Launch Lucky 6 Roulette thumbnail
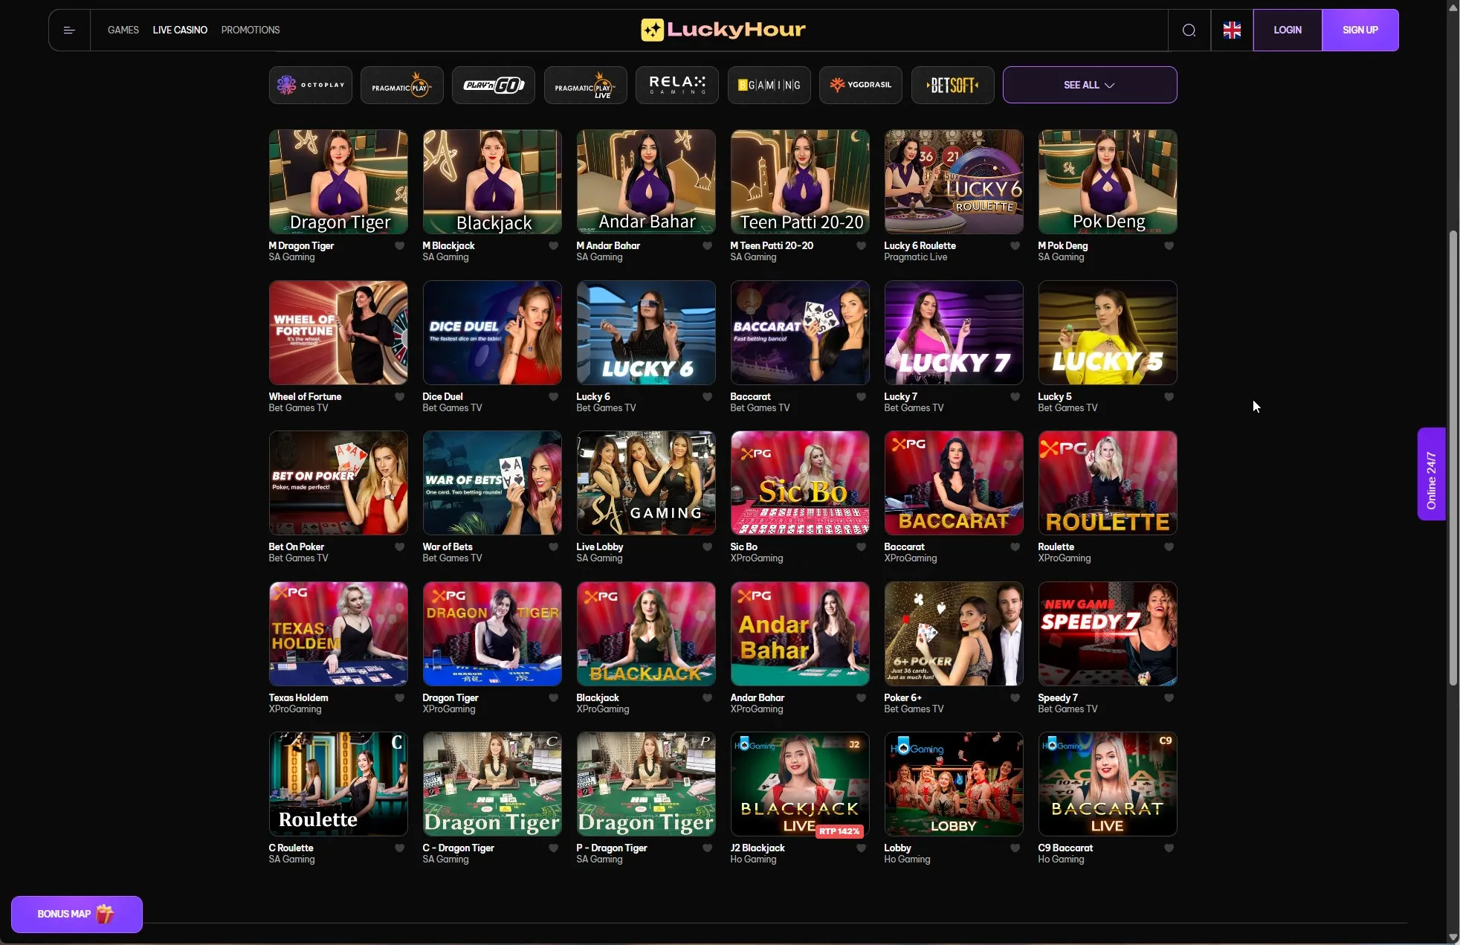The height and width of the screenshot is (945, 1460). pos(954,182)
